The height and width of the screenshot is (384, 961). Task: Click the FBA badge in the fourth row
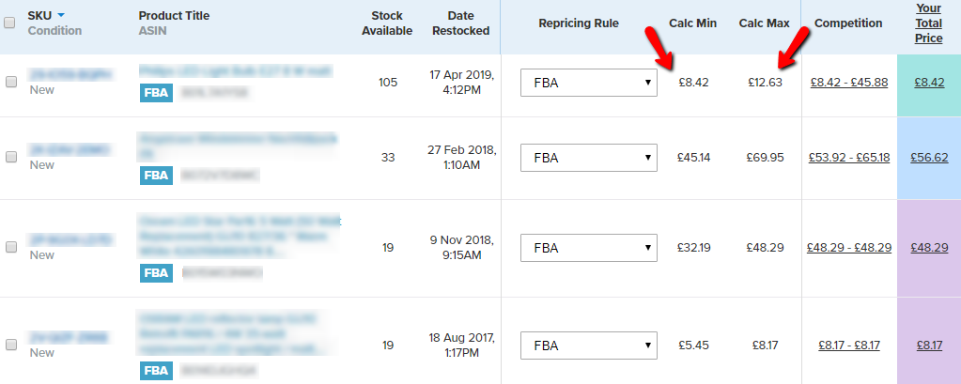coord(155,370)
